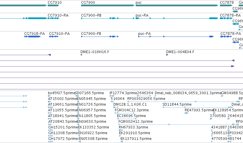This screenshot has height=143, width=243.
Task: Open the CG7910-RA transcript label
Action: coord(58,15)
